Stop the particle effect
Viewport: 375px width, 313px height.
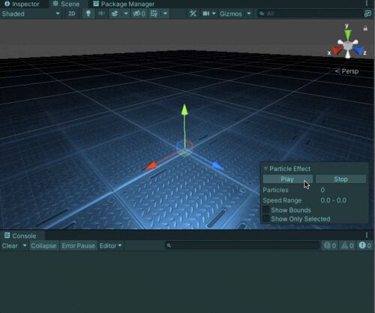tap(340, 179)
